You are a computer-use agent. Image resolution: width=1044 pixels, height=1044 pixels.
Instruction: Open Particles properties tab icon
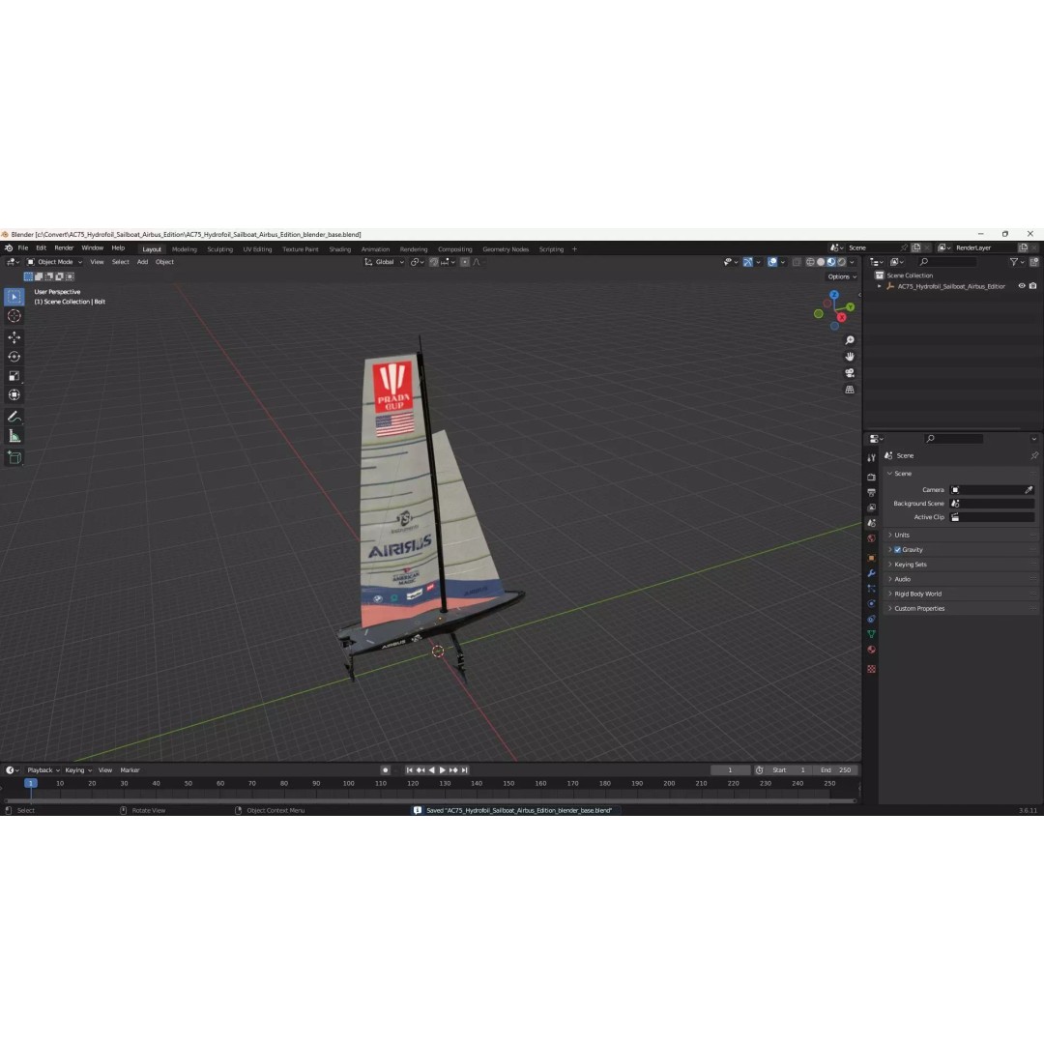tap(871, 589)
